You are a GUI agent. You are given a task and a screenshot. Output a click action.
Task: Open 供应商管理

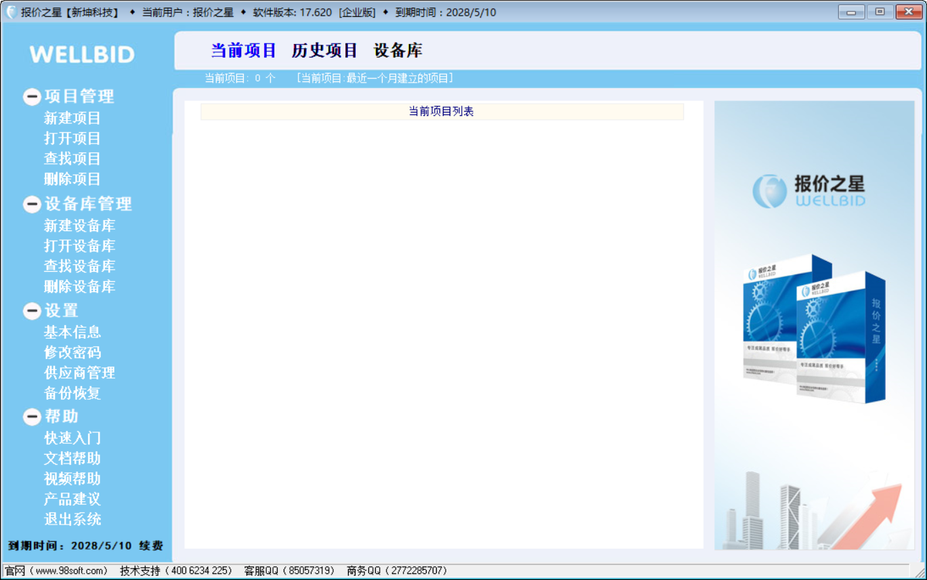point(80,373)
